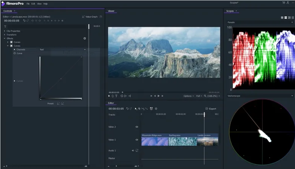Toggle keyframing circle for Curve property
This screenshot has width=295, height=169.
pyautogui.click(x=15, y=53)
